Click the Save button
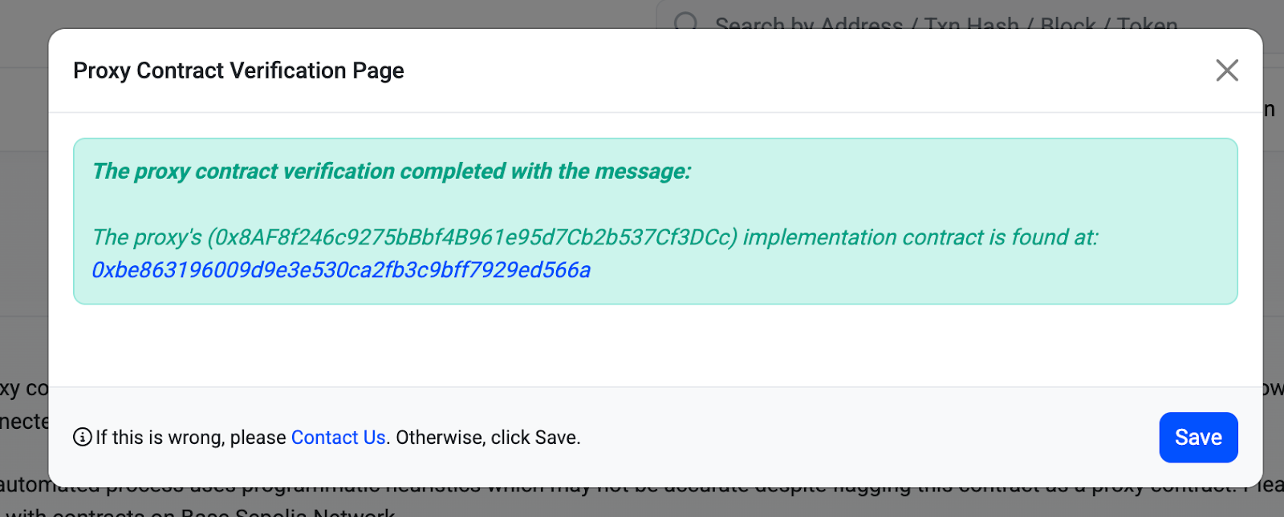The image size is (1284, 517). point(1197,438)
